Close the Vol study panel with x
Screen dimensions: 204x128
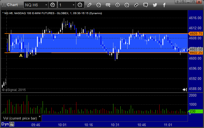coord(40,116)
